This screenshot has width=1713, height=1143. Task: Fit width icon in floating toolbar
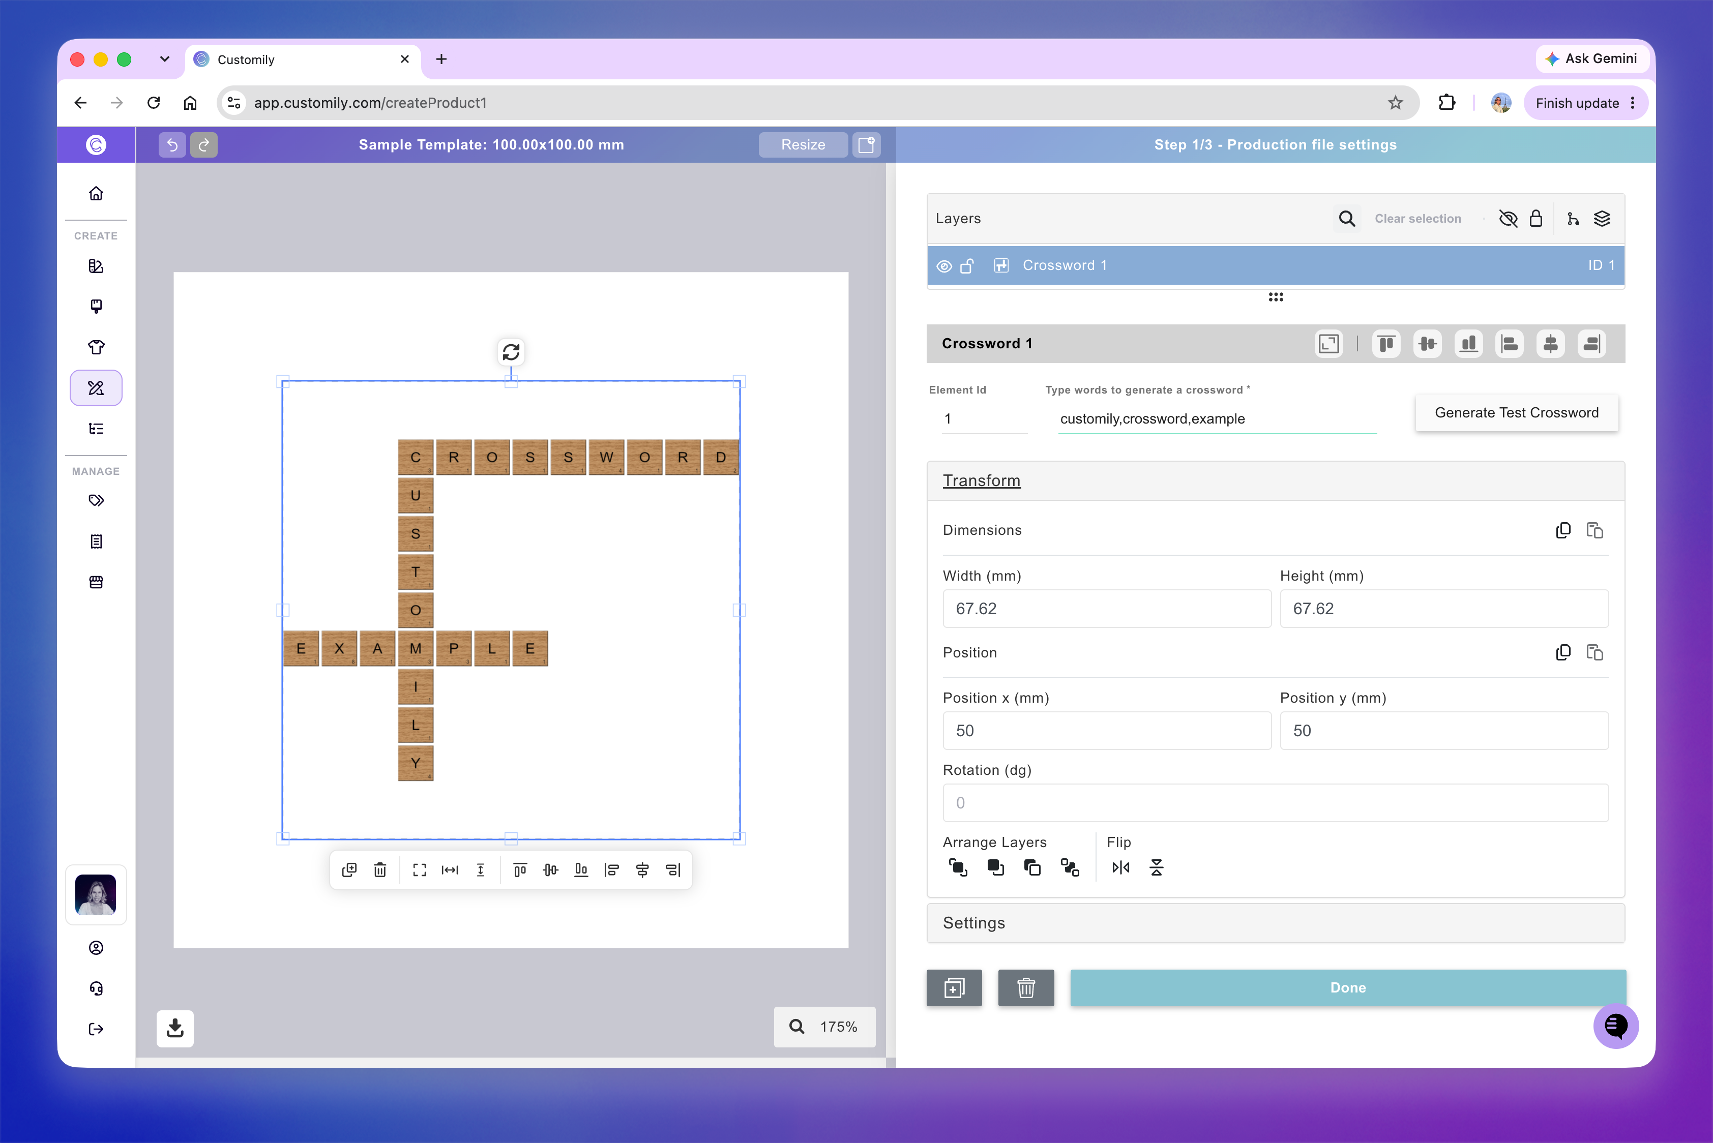[450, 869]
